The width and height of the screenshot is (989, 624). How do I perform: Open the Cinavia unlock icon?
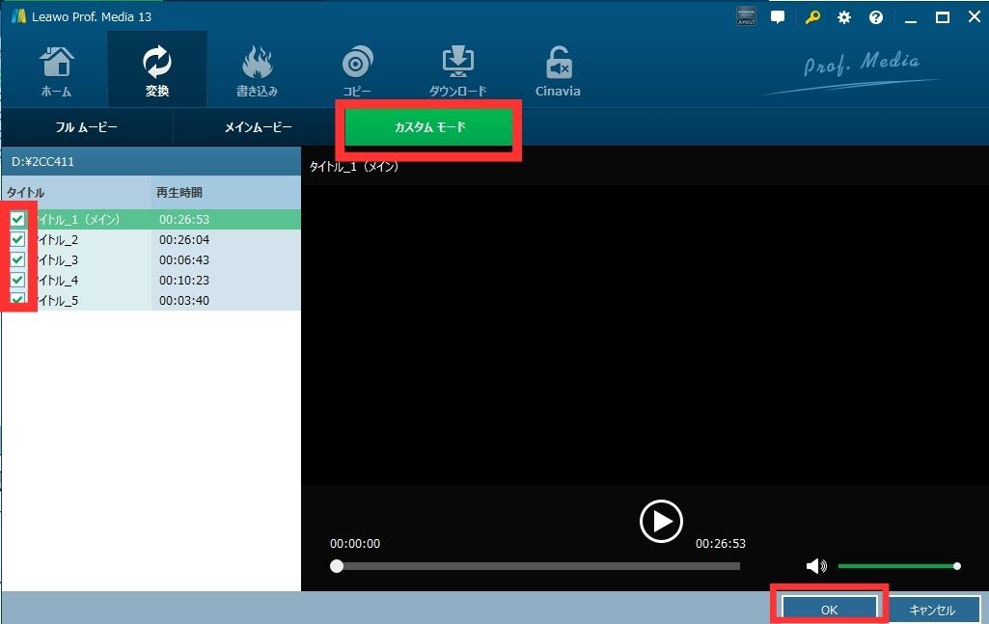click(558, 65)
